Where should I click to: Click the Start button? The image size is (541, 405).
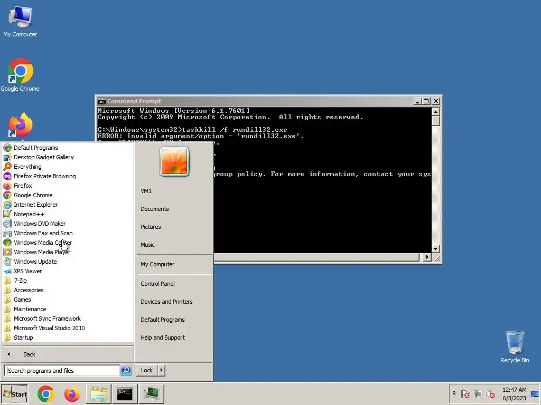(14, 394)
